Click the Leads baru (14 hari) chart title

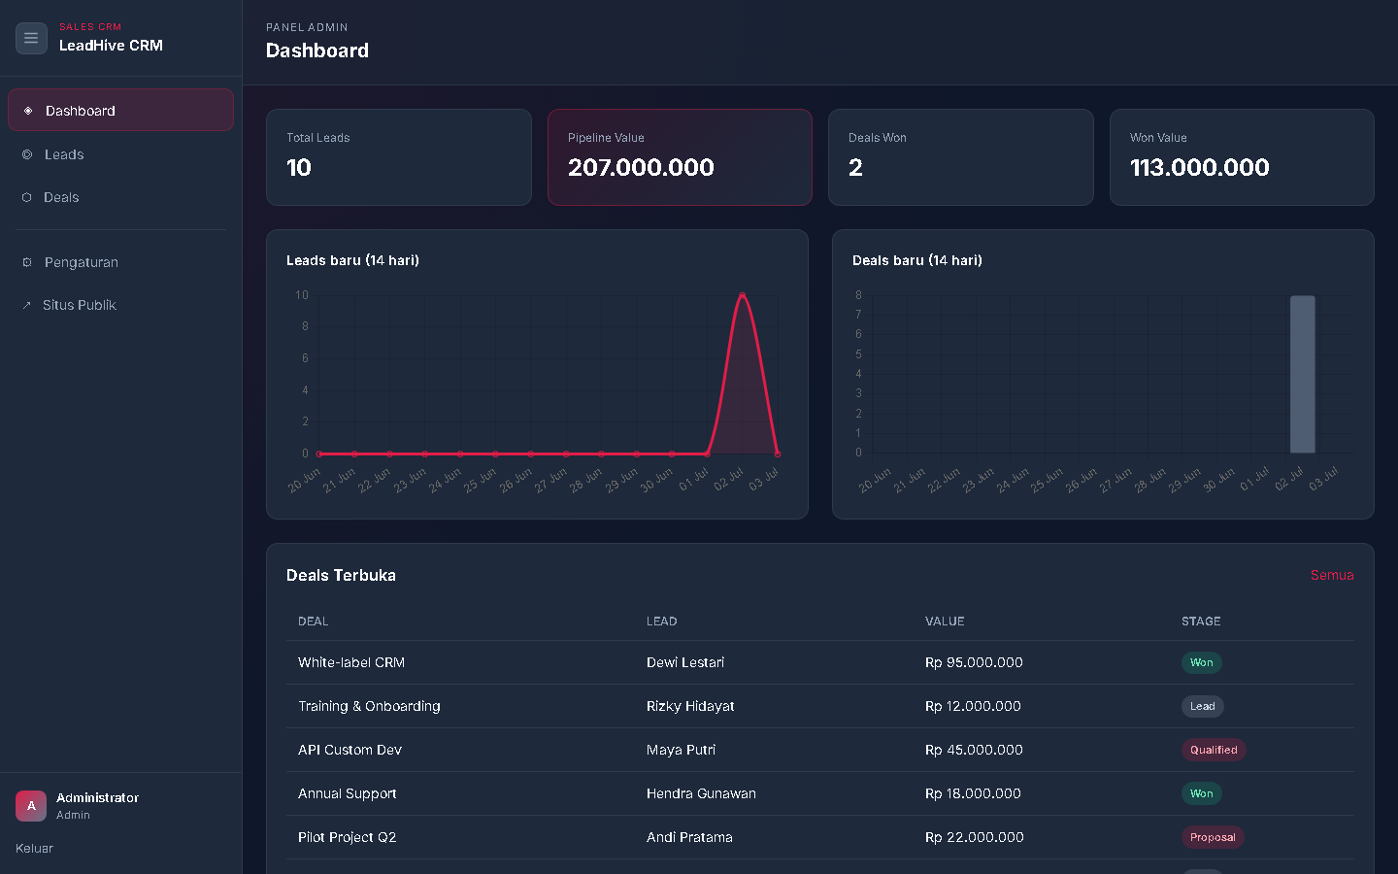tap(352, 260)
